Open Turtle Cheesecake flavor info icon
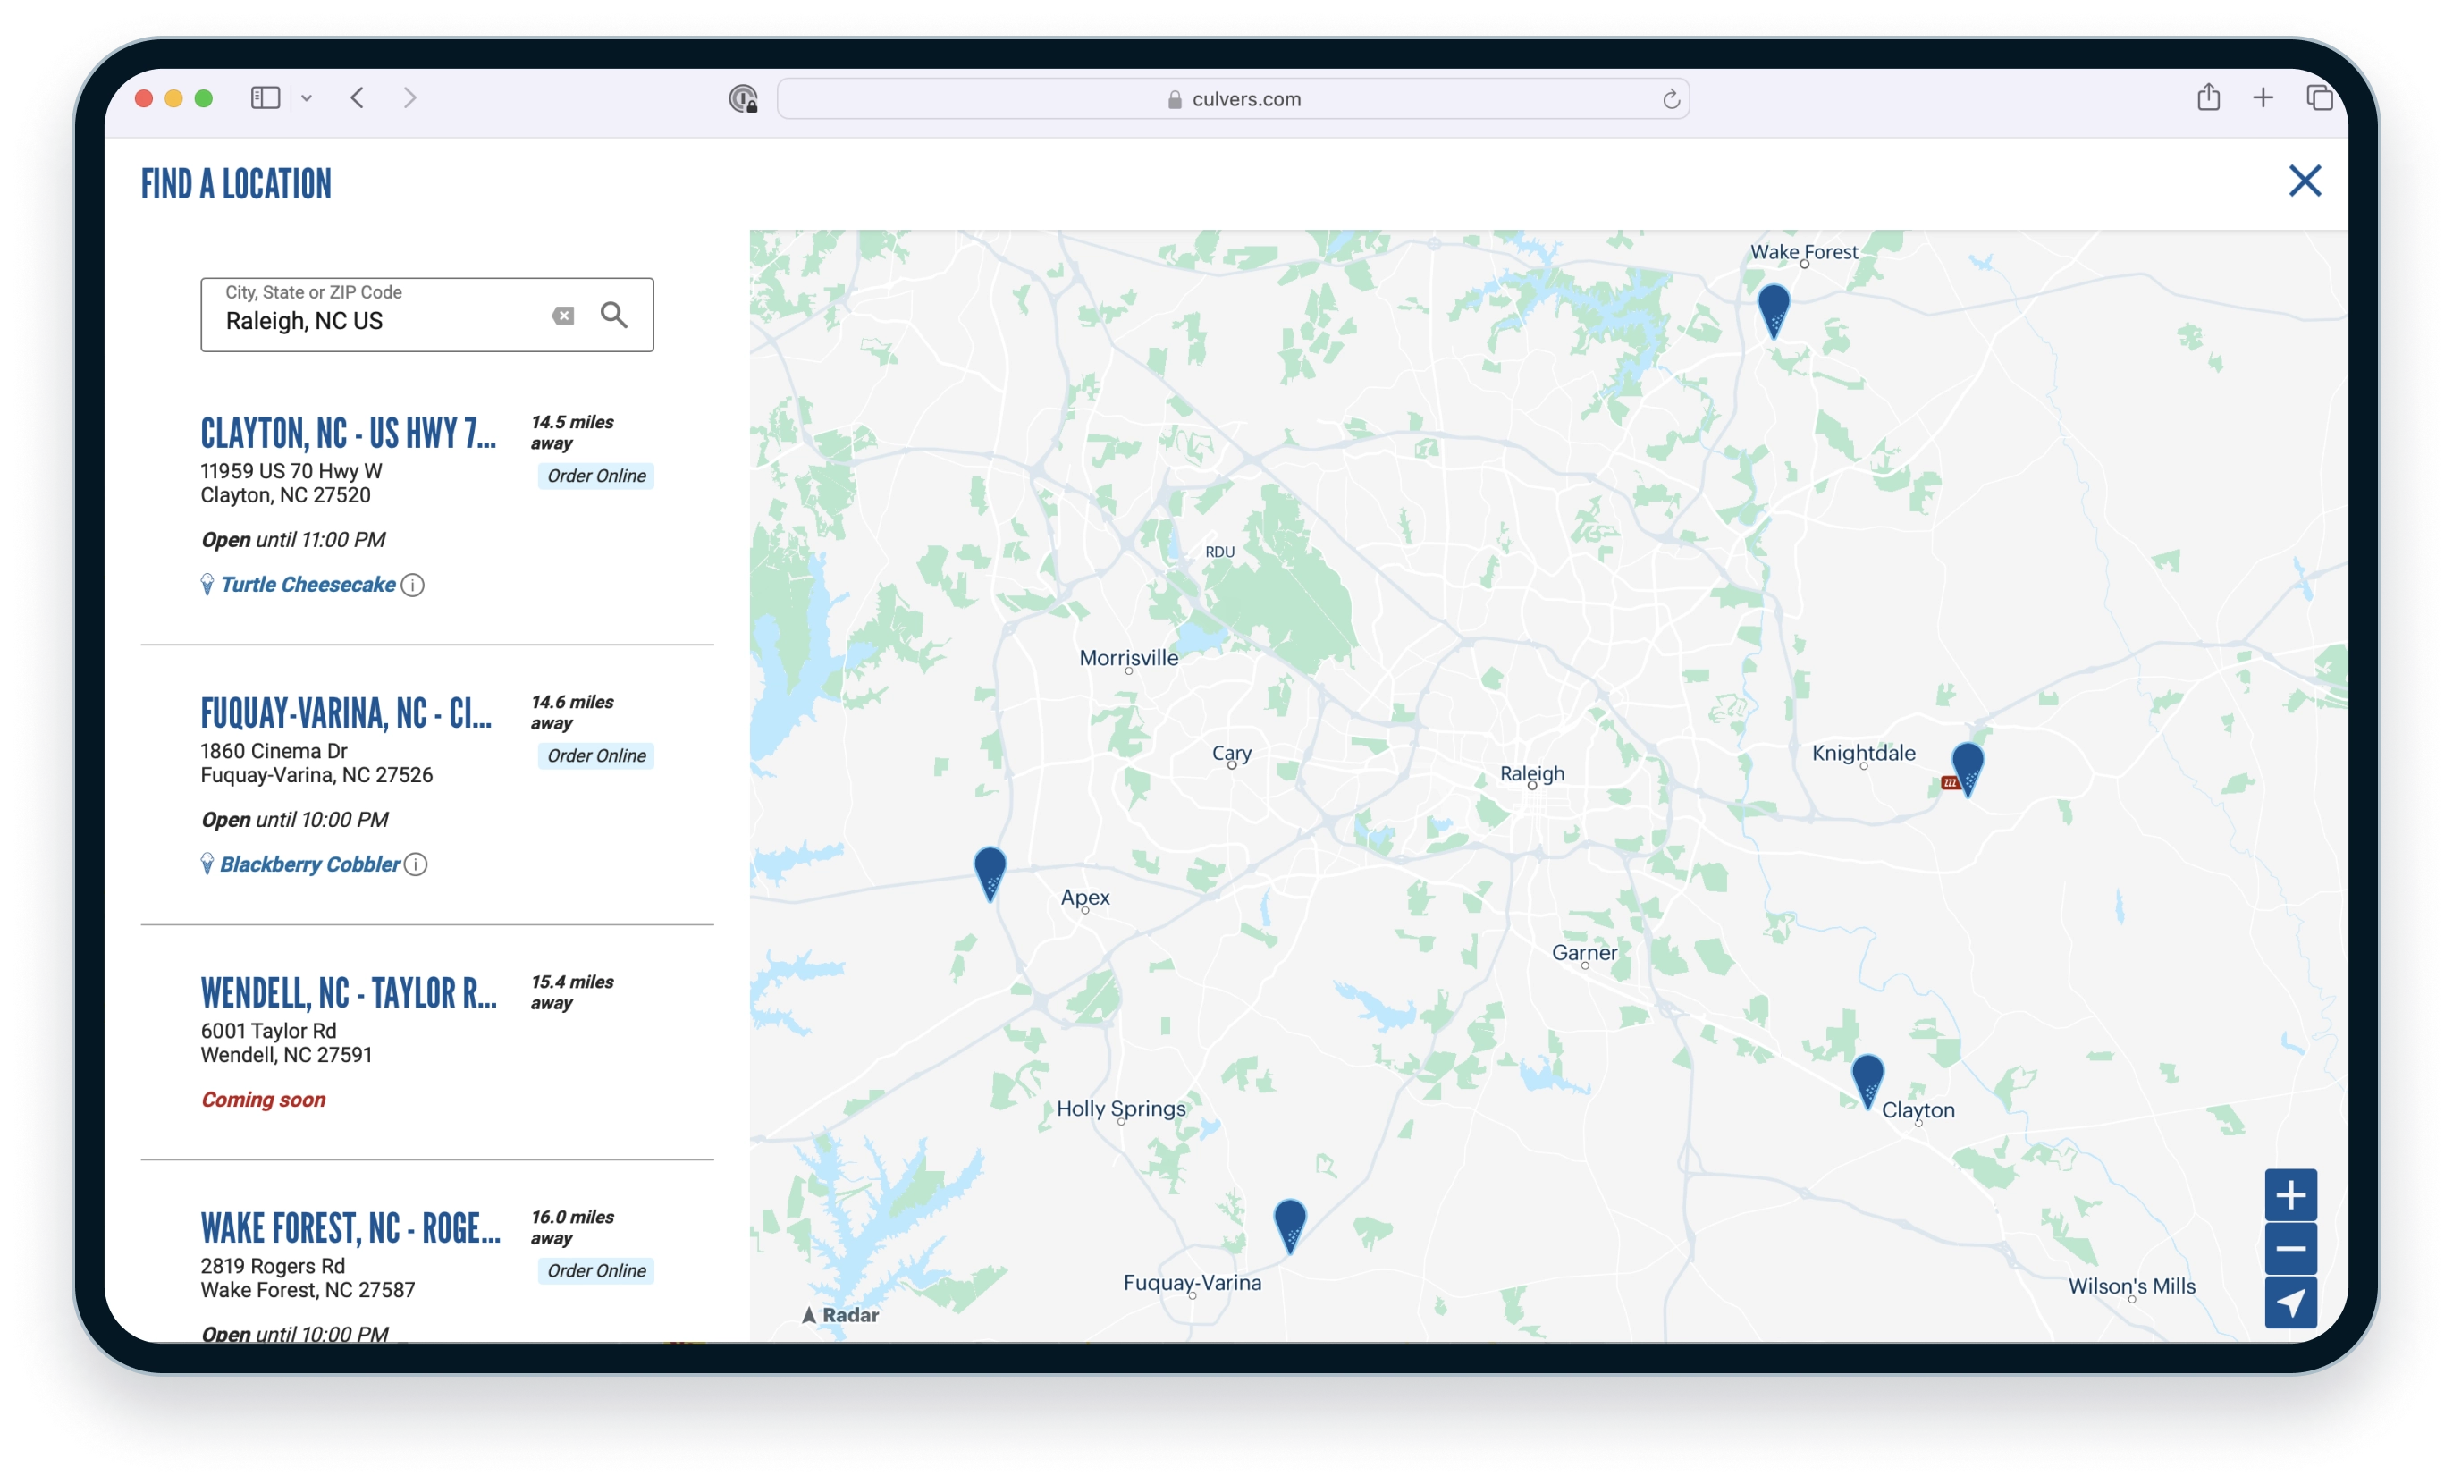The height and width of the screenshot is (1484, 2453). point(412,586)
